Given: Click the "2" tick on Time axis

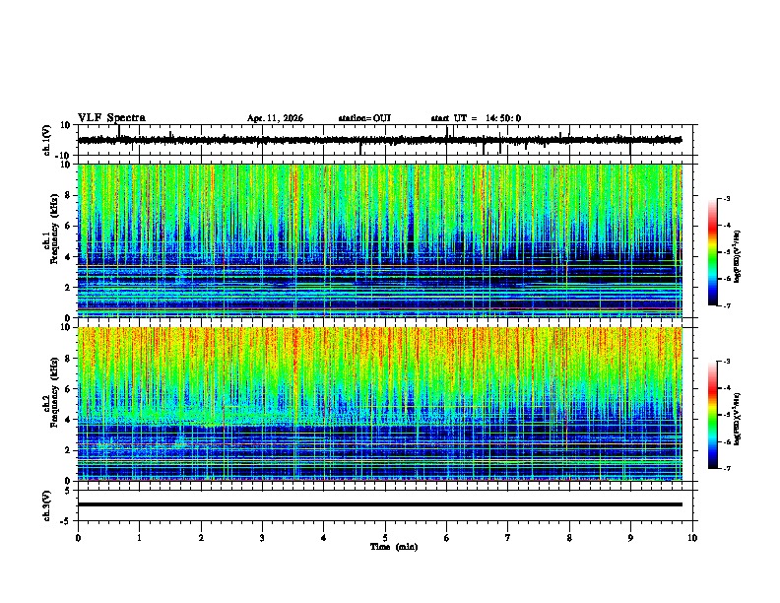Looking at the screenshot, I should click(201, 538).
